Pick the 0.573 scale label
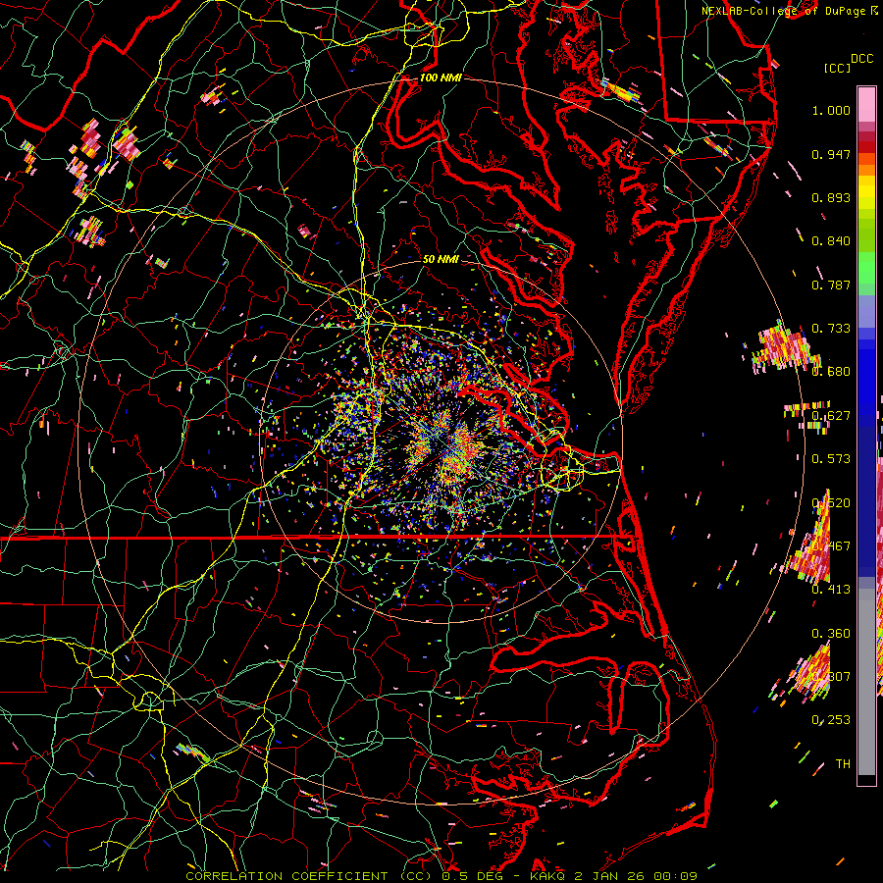This screenshot has width=883, height=883. click(x=831, y=459)
